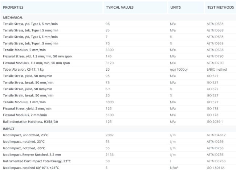236x170 pixels.
Task: Click ISO 180/1A test method
Action: click(215, 168)
